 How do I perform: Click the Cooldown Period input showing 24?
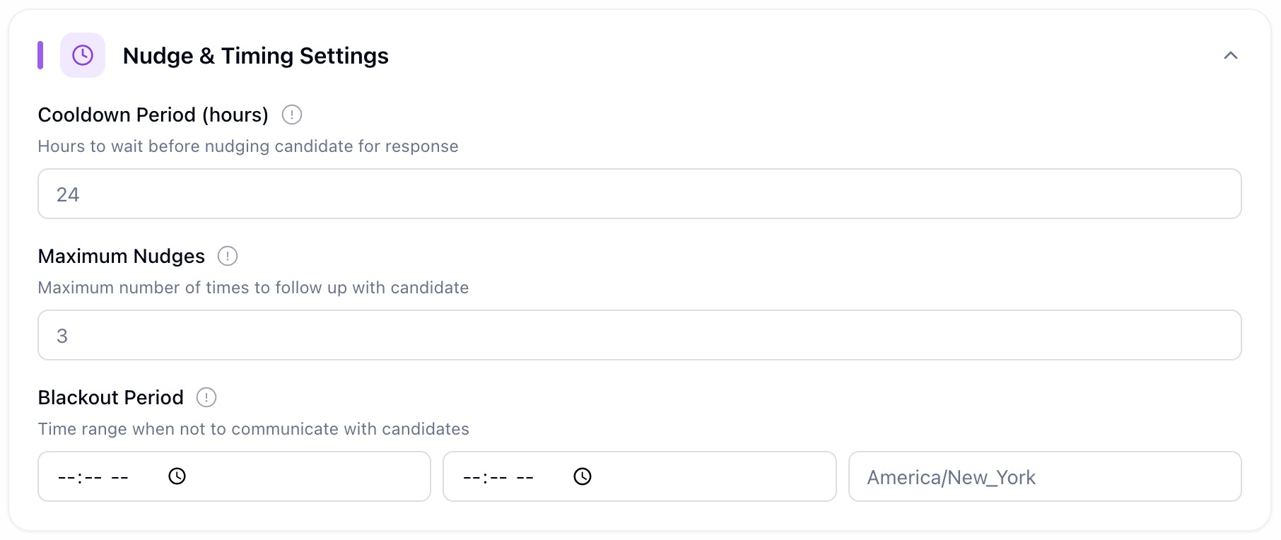pyautogui.click(x=639, y=194)
